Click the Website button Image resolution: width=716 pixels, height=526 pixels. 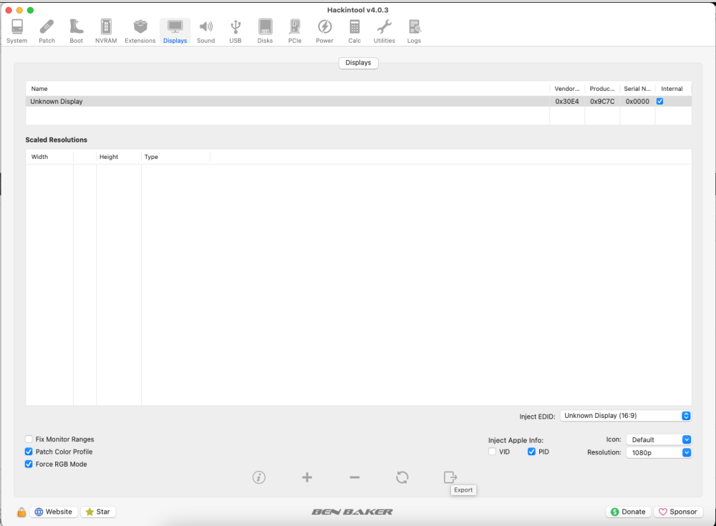pos(54,512)
